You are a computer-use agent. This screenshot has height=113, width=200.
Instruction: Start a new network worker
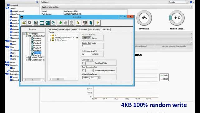pyautogui.click(x=48, y=23)
